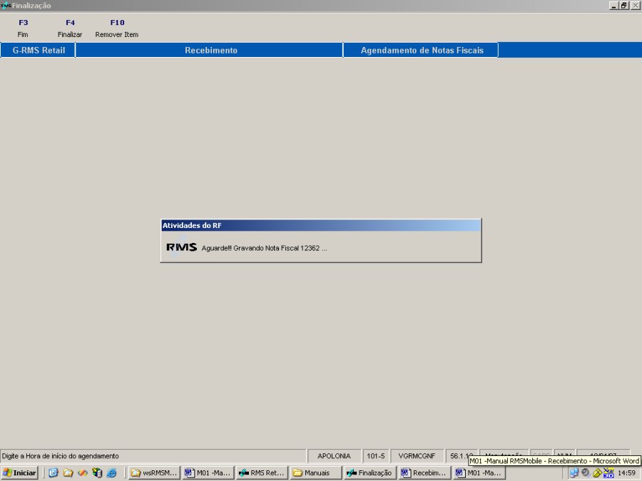Screen dimensions: 642x481
Task: Click the yellow pencil tray icon
Action: coord(597,473)
